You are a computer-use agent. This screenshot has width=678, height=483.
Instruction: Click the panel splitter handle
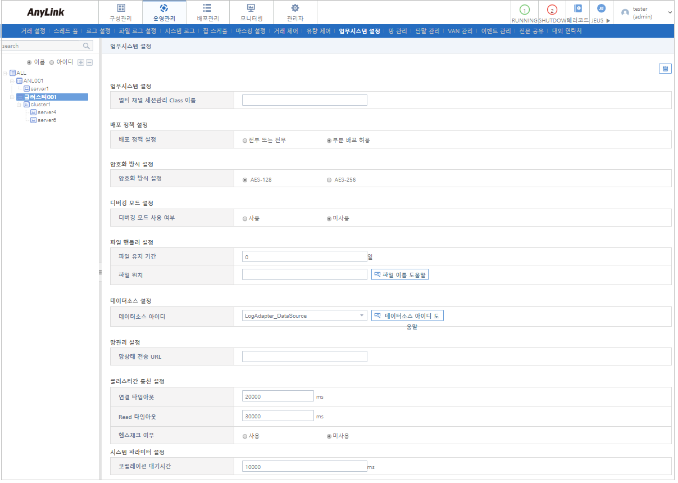point(100,272)
